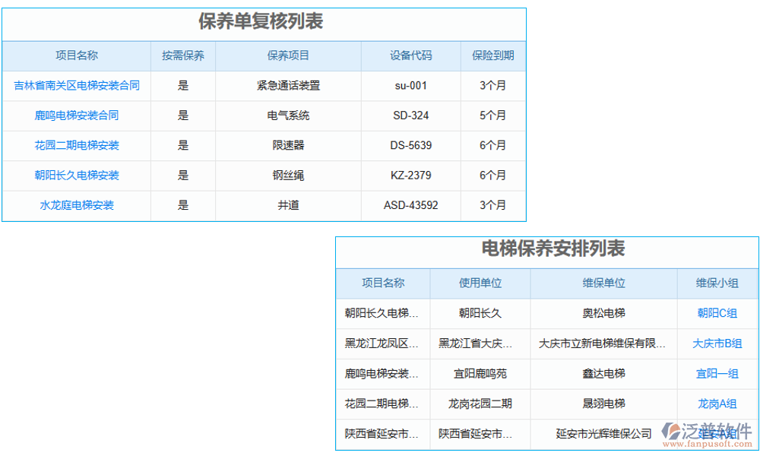
Task: Open the 花园二期电梯安装 project link
Action: tap(76, 145)
